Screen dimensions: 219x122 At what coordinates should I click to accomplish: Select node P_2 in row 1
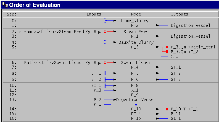135,25
